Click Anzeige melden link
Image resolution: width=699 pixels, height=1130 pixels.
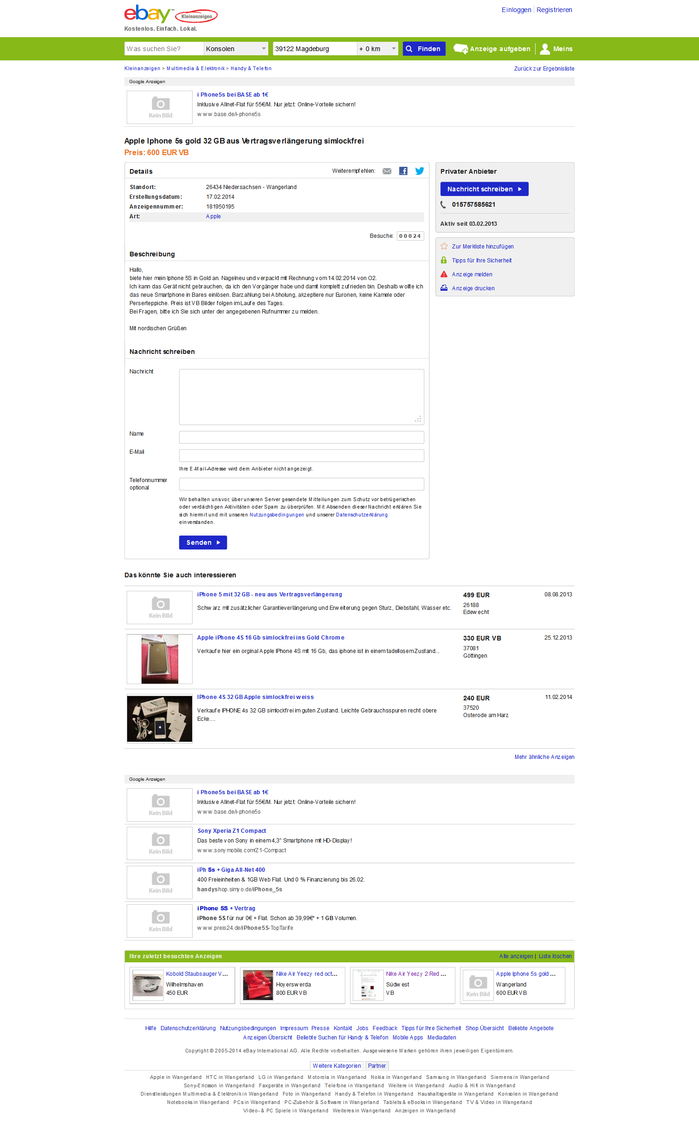tap(472, 274)
